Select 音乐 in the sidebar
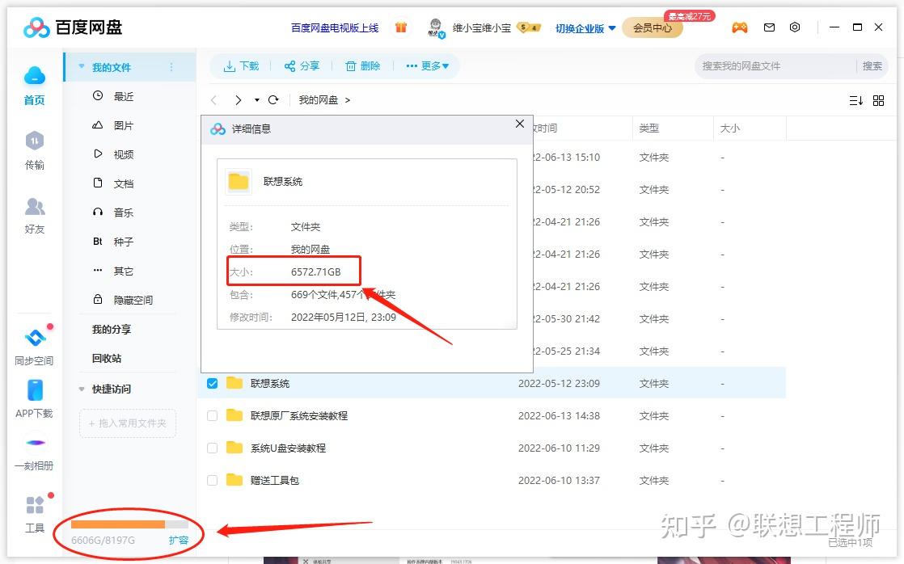The width and height of the screenshot is (904, 564). [x=124, y=212]
